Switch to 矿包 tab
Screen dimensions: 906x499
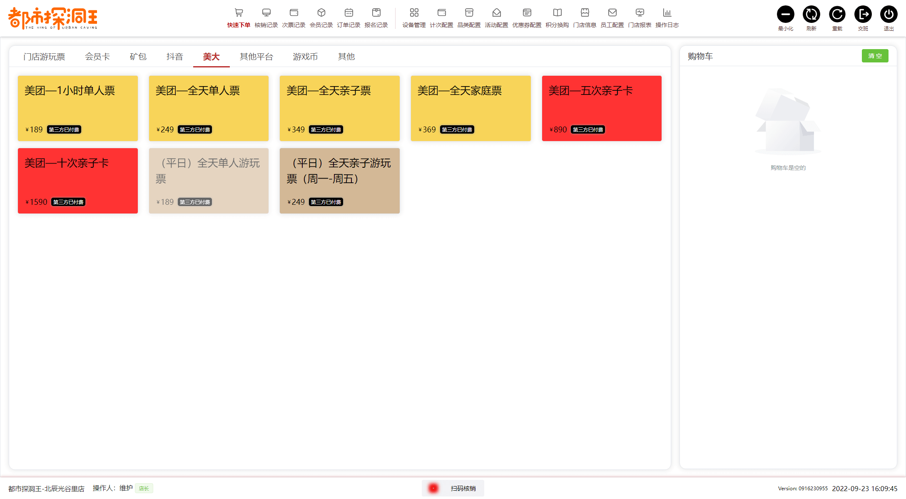pos(138,57)
